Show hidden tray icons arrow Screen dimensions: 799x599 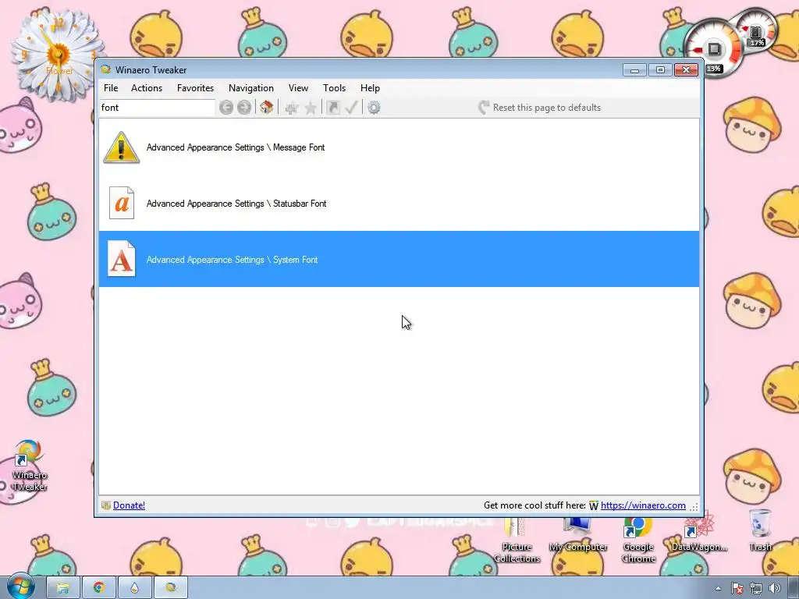[x=718, y=588]
